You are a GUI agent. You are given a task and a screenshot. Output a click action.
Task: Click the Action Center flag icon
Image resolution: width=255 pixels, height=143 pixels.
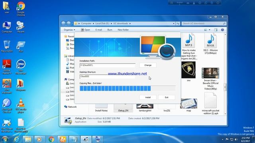click(227, 139)
